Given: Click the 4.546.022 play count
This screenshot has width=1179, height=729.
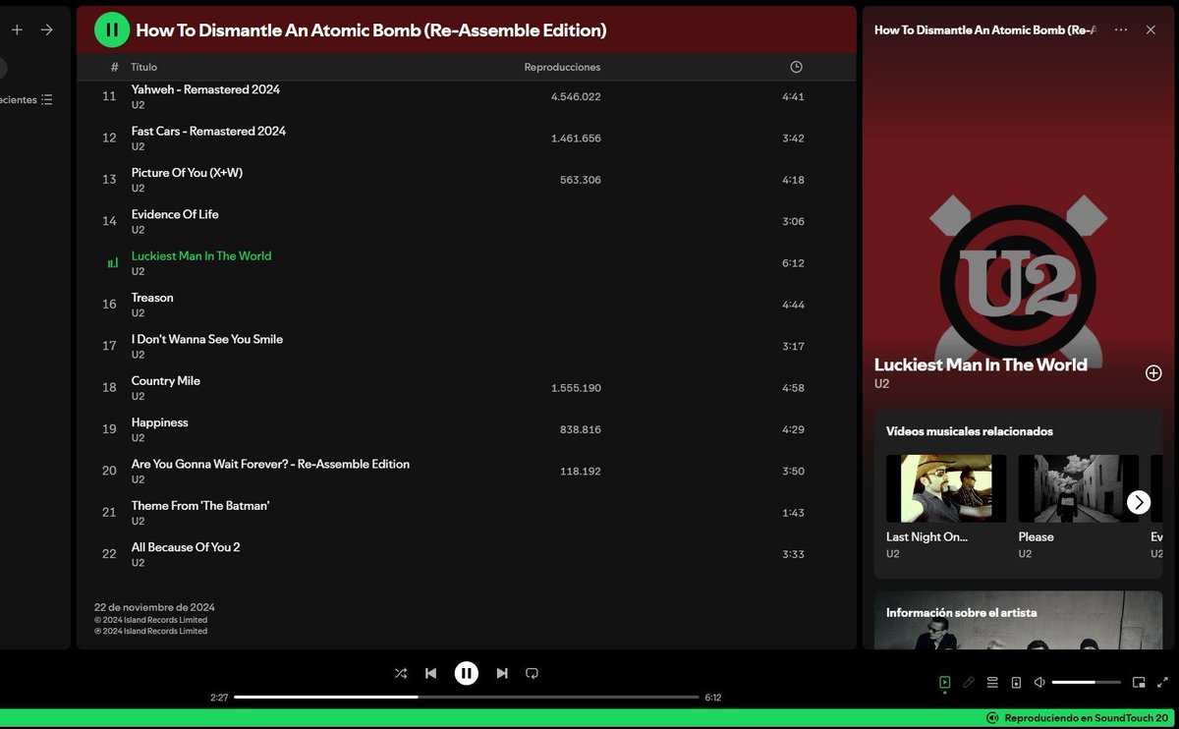Looking at the screenshot, I should click(576, 96).
